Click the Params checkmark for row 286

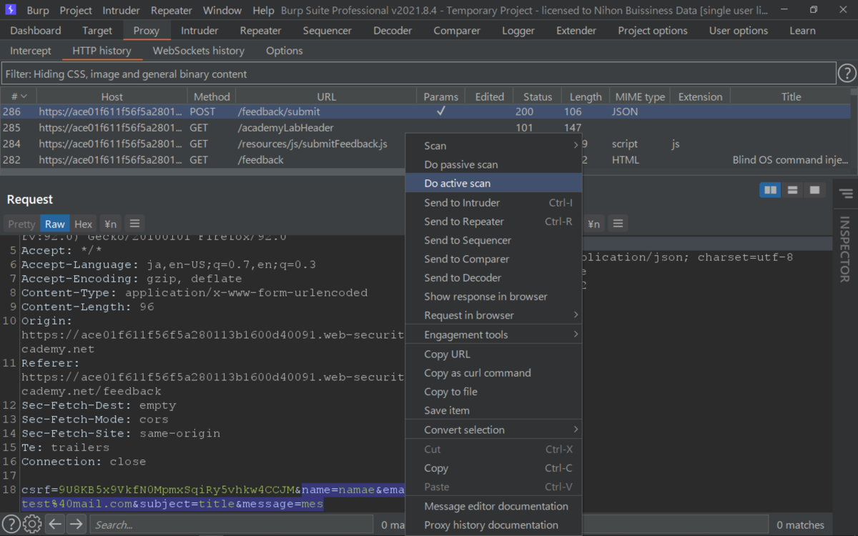pyautogui.click(x=441, y=111)
